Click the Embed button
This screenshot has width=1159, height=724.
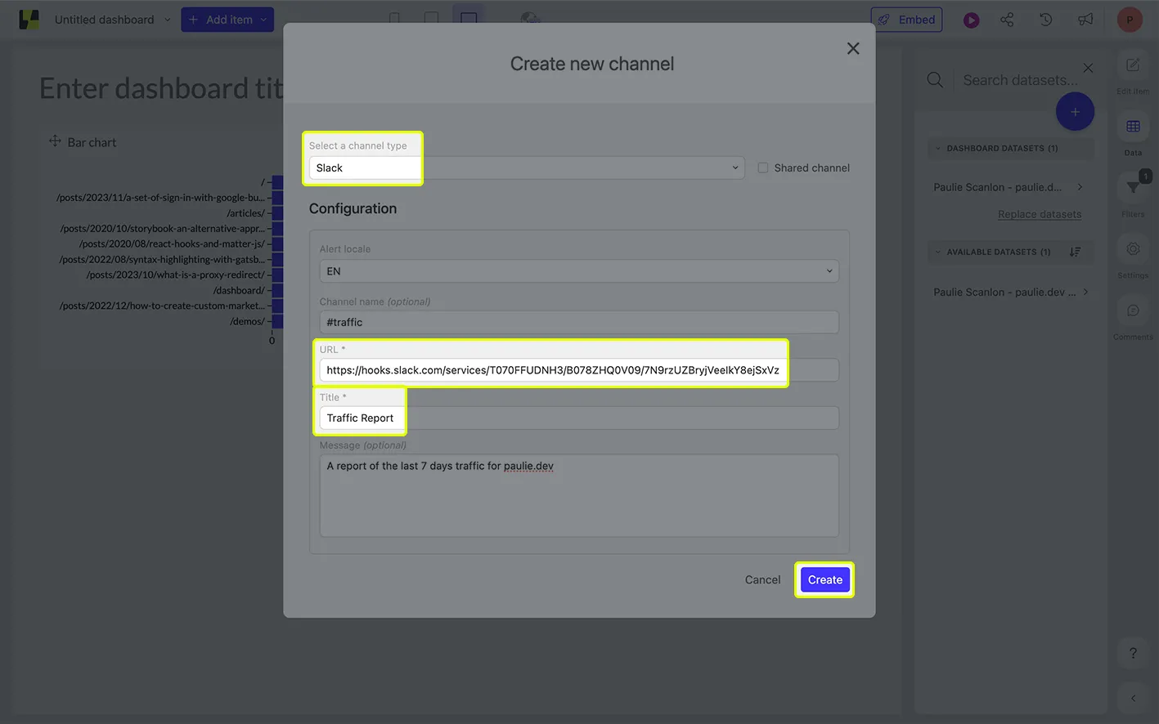906,20
